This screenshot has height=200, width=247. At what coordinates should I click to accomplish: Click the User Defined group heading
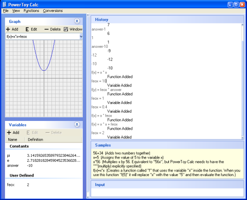[22, 175]
